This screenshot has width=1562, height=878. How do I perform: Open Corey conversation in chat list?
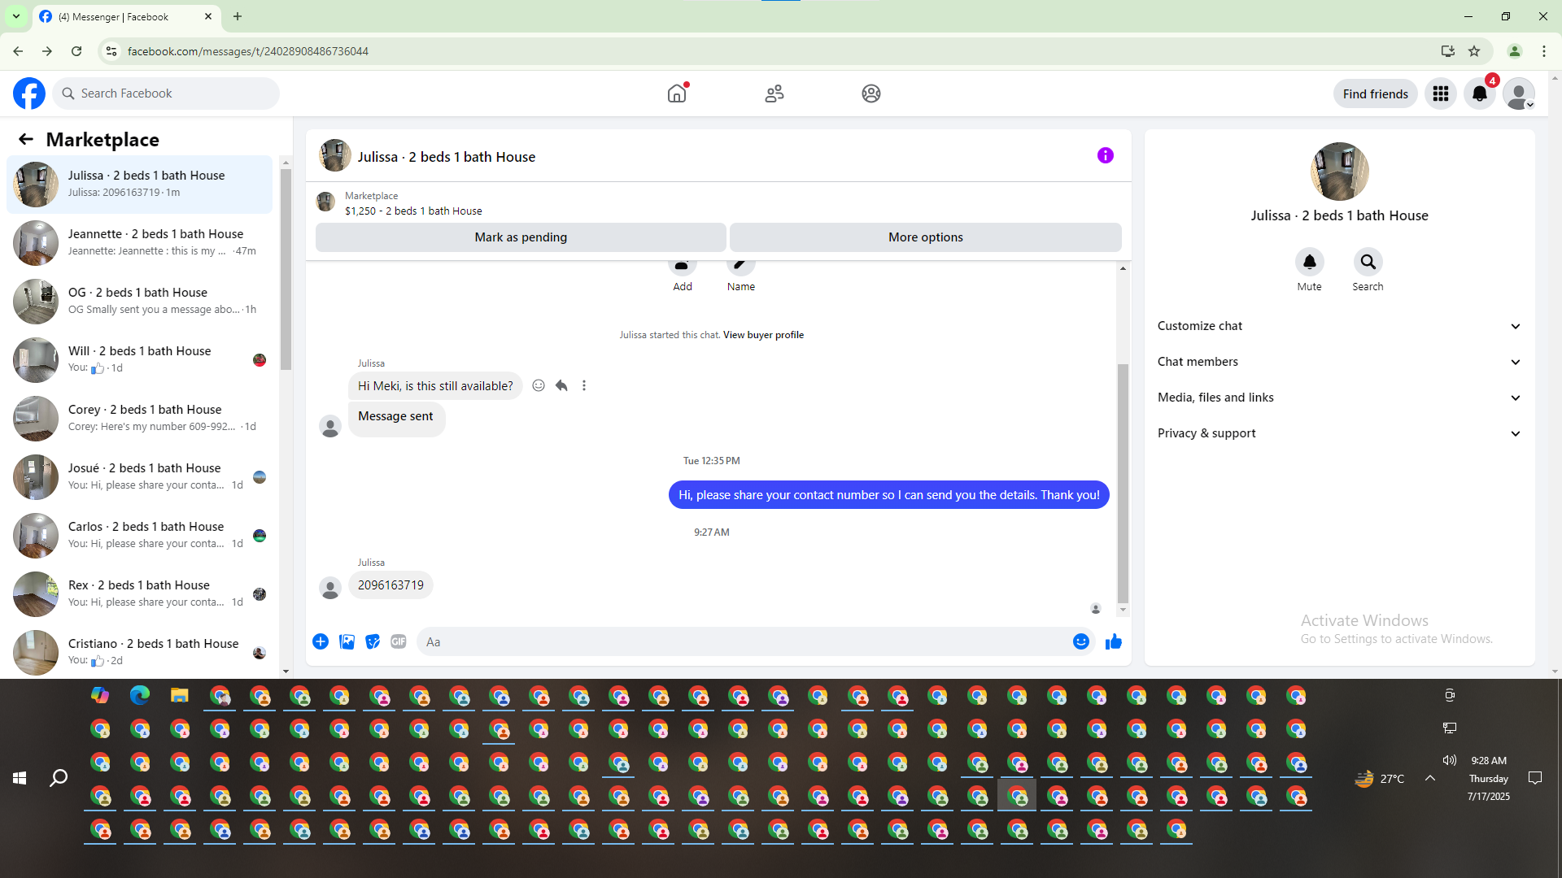(140, 419)
